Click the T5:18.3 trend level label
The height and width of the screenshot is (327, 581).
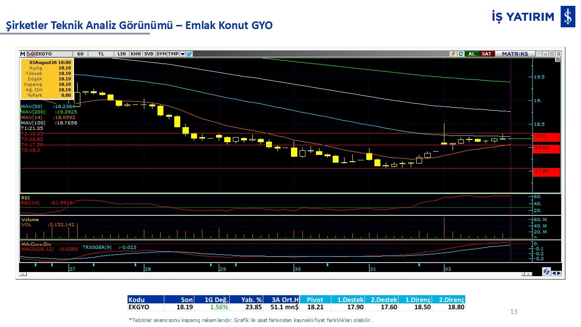click(x=30, y=150)
